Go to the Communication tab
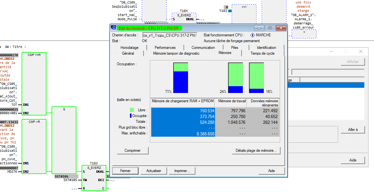 pos(203,48)
